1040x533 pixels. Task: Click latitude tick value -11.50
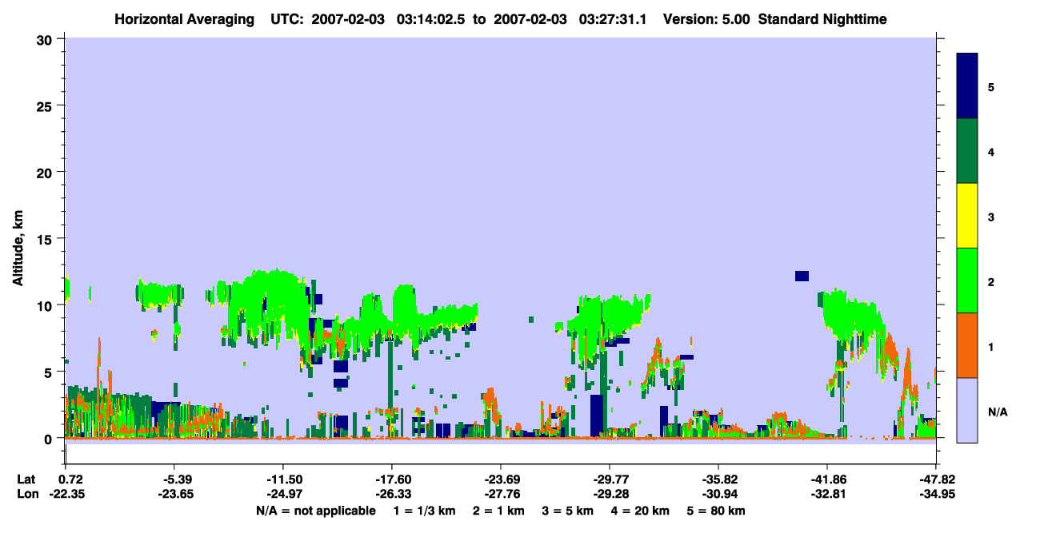coord(282,479)
